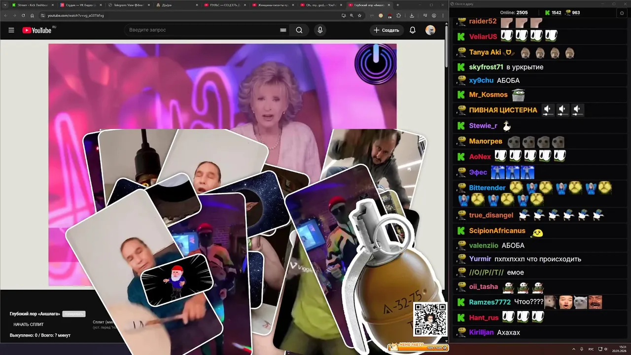Viewport: 631px width, 355px height.
Task: Reload the current page
Action: click(x=23, y=15)
